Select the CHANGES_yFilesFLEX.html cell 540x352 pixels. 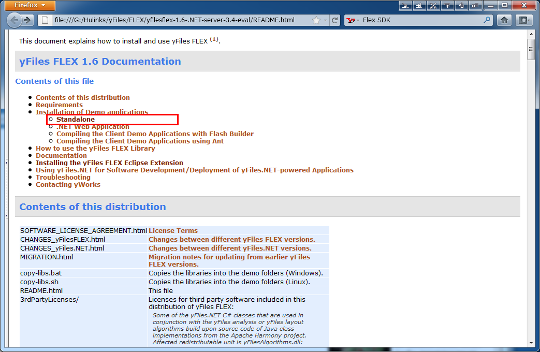tap(84, 239)
